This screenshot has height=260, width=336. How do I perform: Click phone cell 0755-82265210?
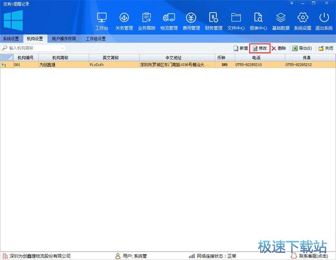click(260, 64)
